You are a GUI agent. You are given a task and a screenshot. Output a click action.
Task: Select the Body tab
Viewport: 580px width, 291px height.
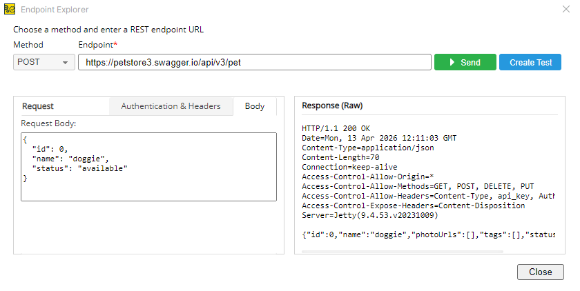pyautogui.click(x=255, y=106)
